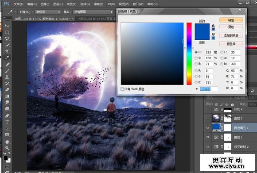Click the 复位 reset button
This screenshot has width=257, height=173.
click(231, 27)
